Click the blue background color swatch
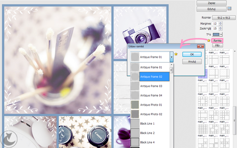The width and height of the screenshot is (237, 148). pos(216,34)
